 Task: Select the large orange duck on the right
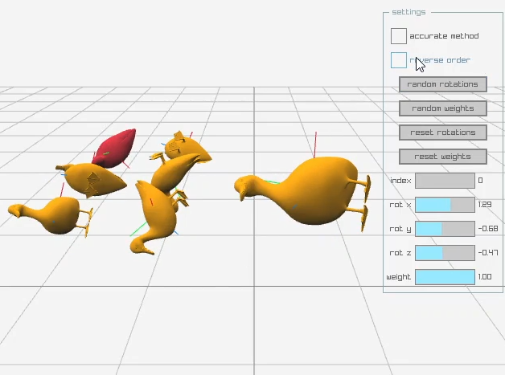tap(316, 191)
